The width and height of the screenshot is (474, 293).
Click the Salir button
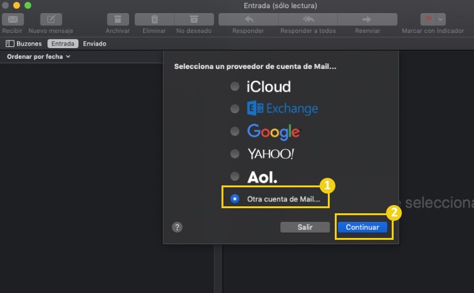pos(305,227)
